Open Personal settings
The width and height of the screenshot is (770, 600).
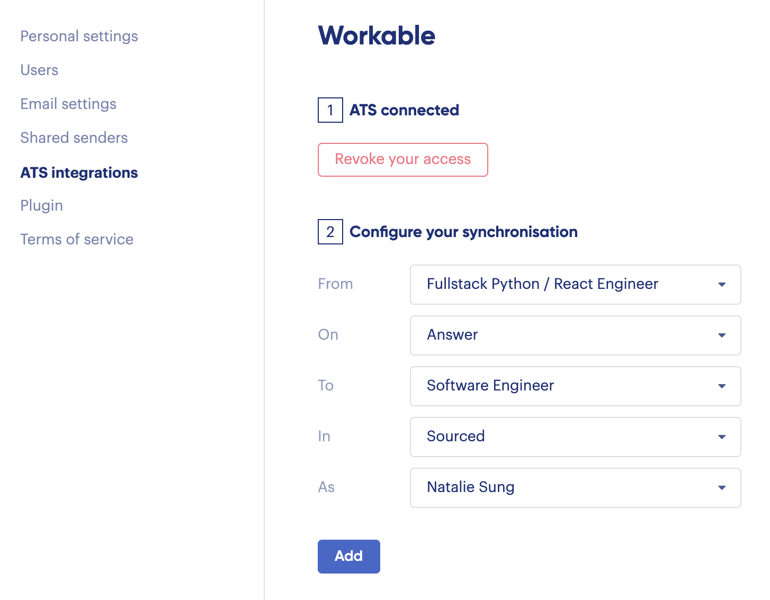[x=79, y=36]
